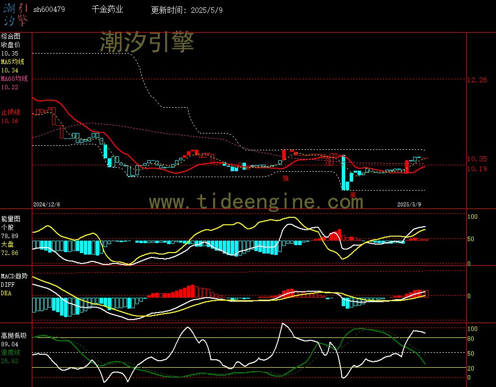Select the stock code sh600479
This screenshot has height=387, width=496.
click(x=49, y=9)
